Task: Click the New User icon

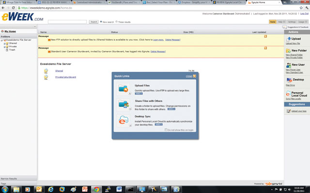Action: [x=288, y=65]
